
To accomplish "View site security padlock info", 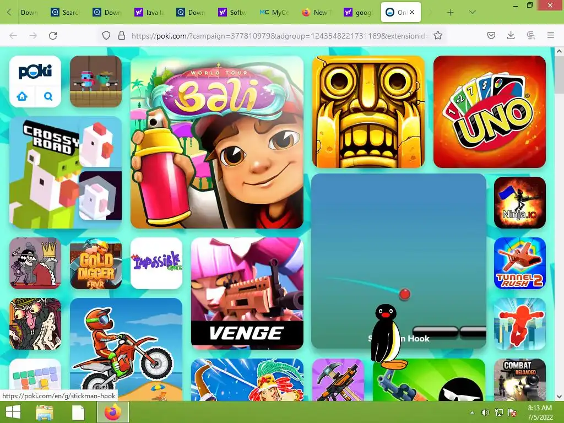I will (122, 35).
